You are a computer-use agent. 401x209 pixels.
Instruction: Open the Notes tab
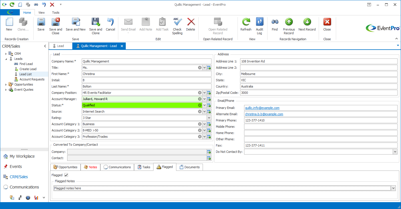(90, 167)
